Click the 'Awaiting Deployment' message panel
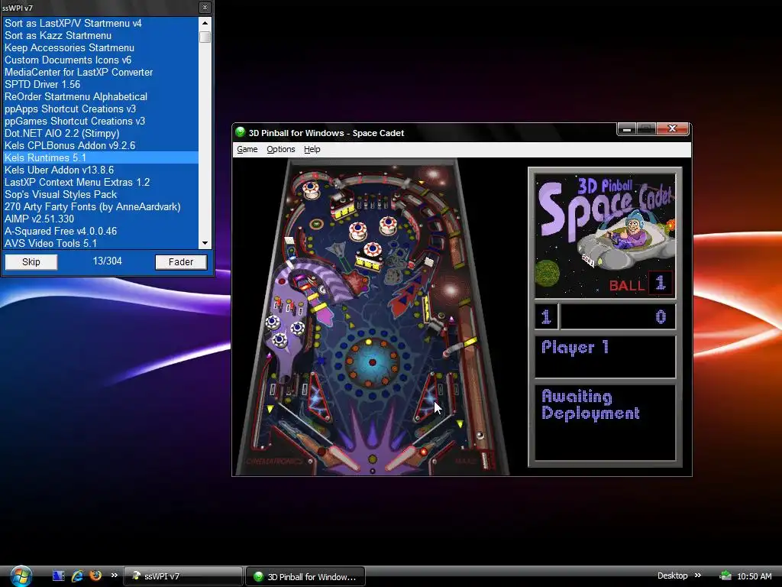 605,422
